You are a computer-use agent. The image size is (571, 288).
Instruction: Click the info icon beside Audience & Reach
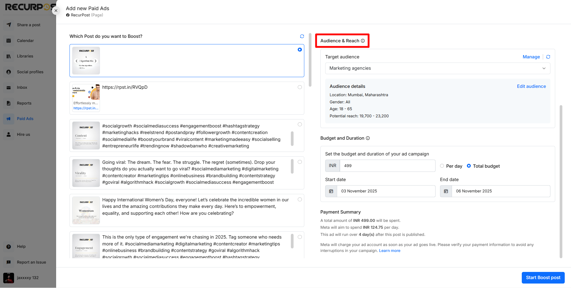pyautogui.click(x=363, y=41)
